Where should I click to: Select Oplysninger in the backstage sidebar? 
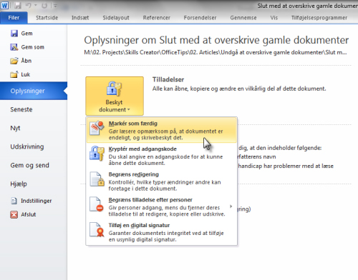coord(34,91)
